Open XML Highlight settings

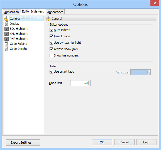pyautogui.click(x=19, y=34)
